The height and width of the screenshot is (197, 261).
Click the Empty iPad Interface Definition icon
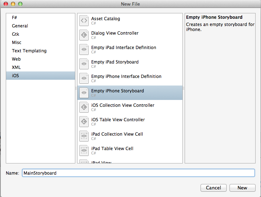(x=84, y=49)
